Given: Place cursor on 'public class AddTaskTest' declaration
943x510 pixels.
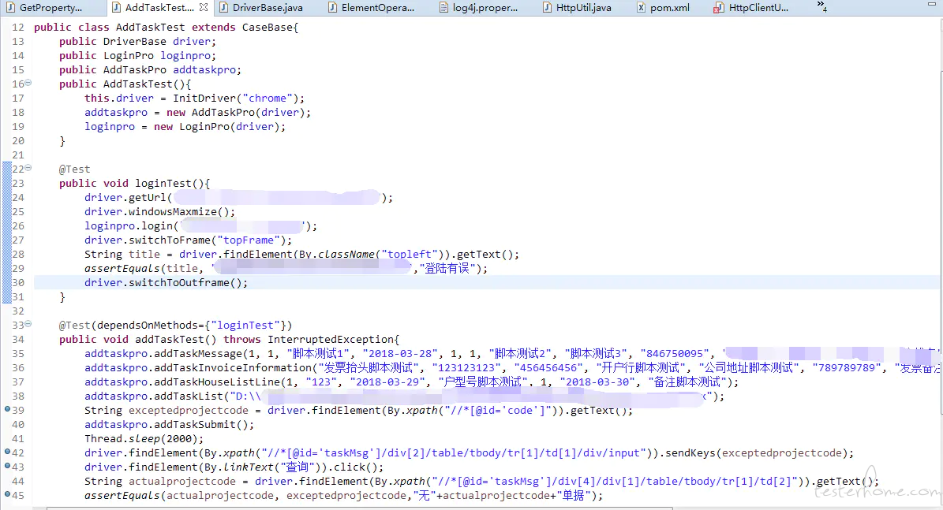Looking at the screenshot, I should (x=166, y=28).
